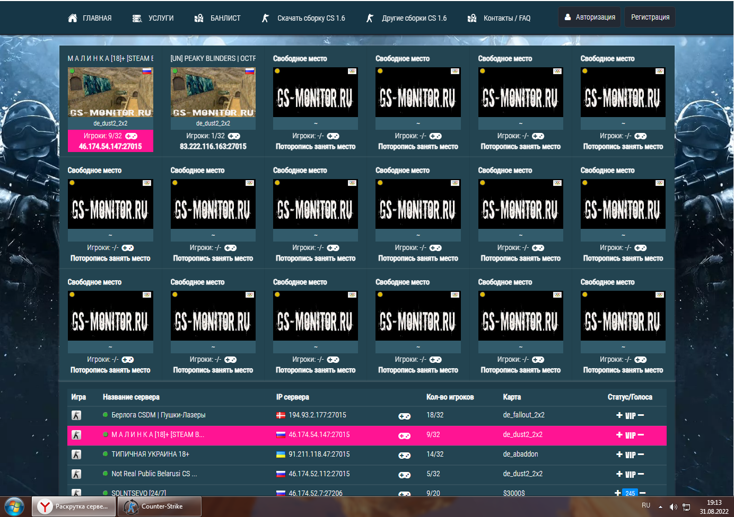Upvote Берлога CSDM with the plus icon
Image resolution: width=734 pixels, height=517 pixels.
[x=619, y=415]
